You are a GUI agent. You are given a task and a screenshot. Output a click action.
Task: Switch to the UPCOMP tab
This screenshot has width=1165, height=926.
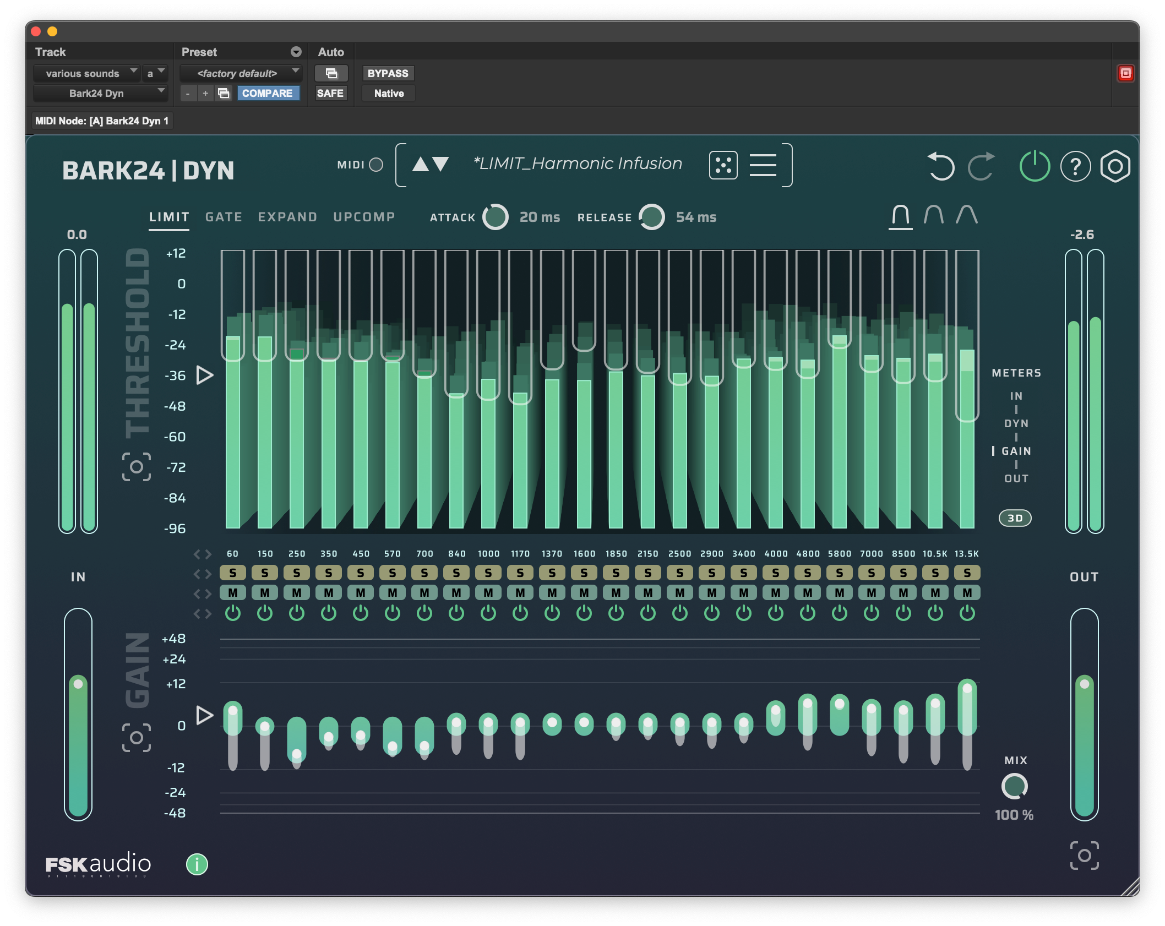point(364,217)
